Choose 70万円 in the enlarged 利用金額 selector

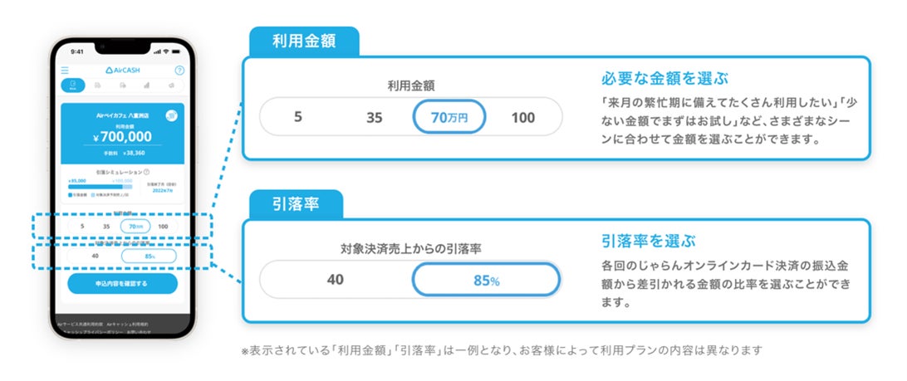[x=449, y=118]
